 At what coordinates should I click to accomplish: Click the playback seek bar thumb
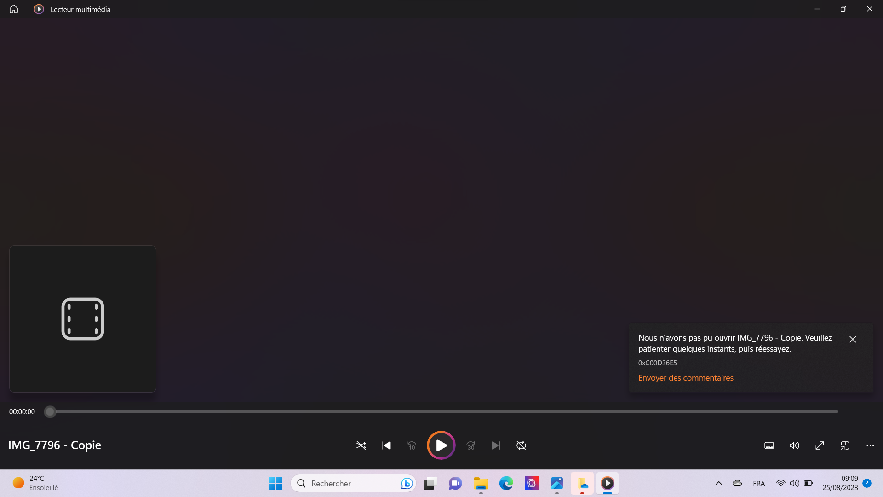pos(50,411)
